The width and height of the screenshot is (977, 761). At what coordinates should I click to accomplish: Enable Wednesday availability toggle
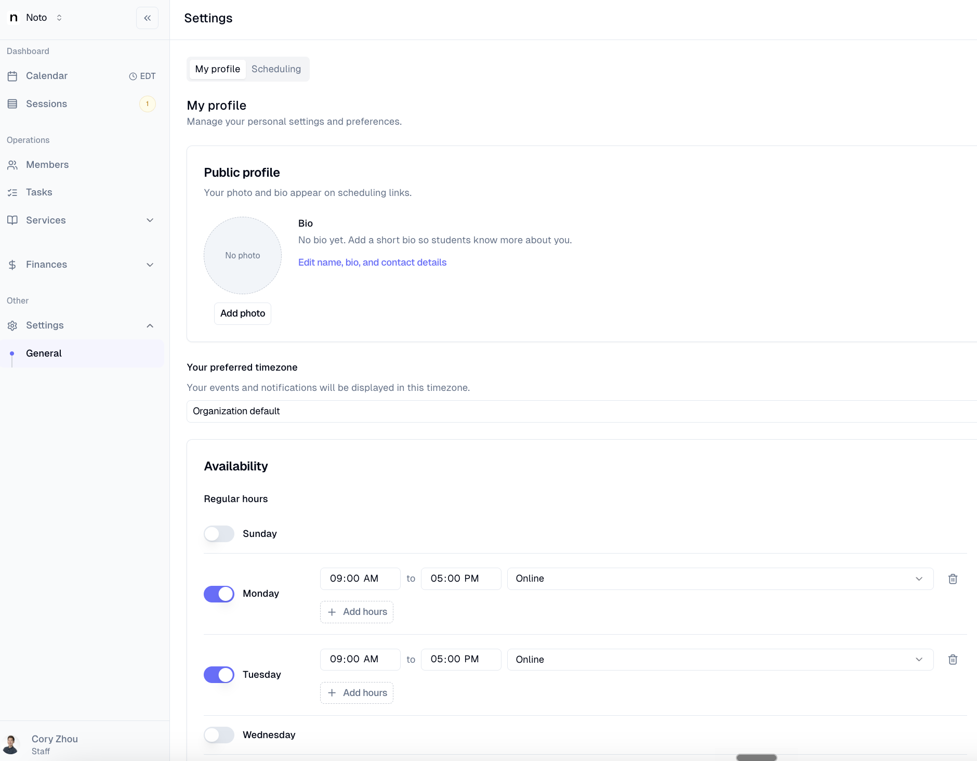coord(219,735)
